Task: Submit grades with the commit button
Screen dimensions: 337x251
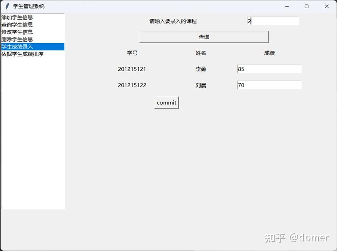Action: click(x=166, y=103)
